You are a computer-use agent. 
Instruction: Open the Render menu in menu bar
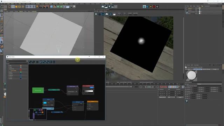(x=38, y=4)
